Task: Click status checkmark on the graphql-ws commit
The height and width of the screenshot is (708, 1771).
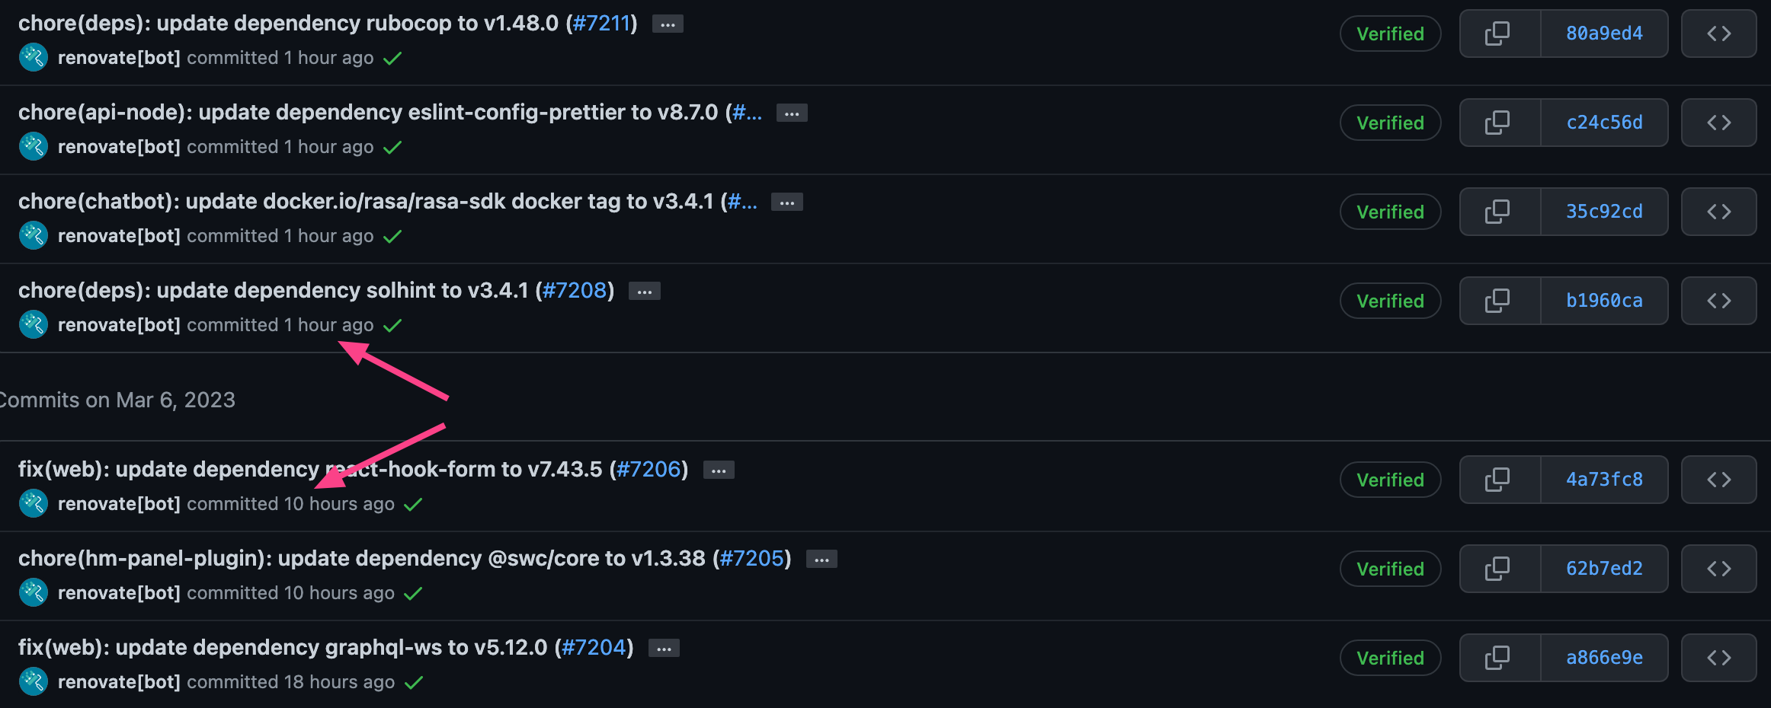Action: click(414, 682)
